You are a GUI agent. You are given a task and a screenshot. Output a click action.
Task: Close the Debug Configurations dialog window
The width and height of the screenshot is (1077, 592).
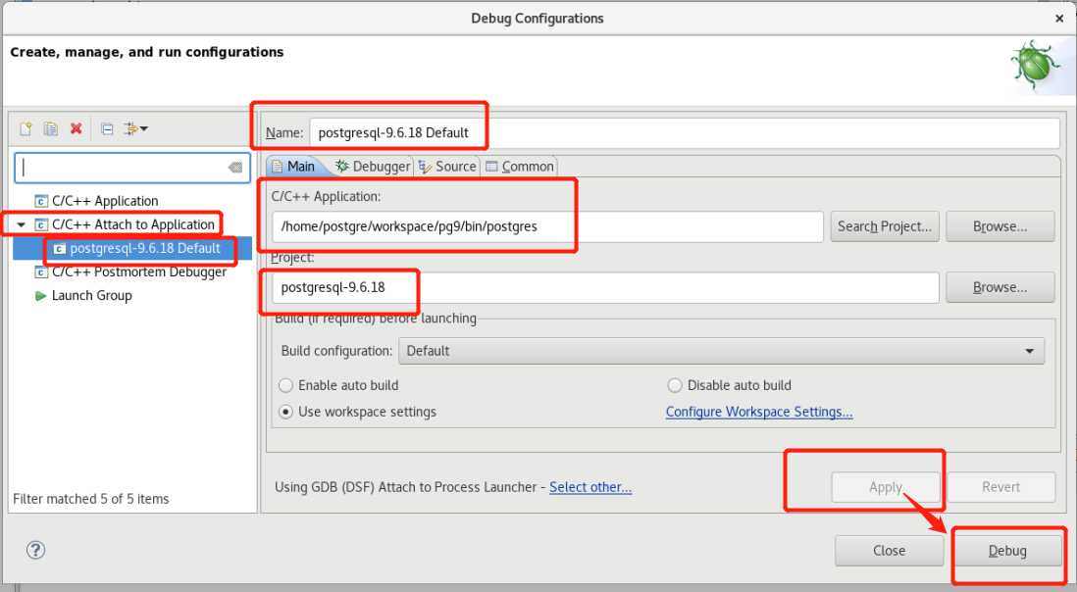[1059, 19]
